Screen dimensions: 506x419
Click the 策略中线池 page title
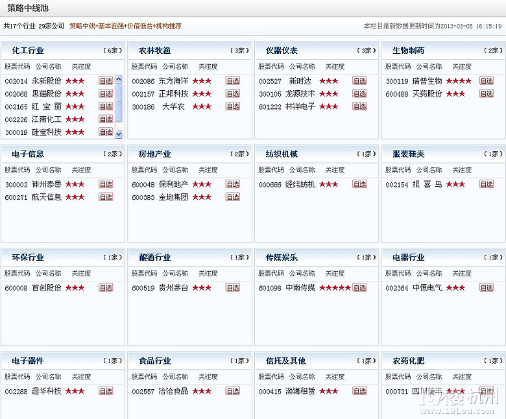28,8
